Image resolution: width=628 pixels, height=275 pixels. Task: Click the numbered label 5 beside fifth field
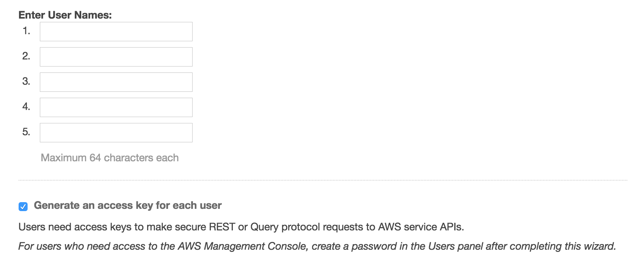coord(26,132)
